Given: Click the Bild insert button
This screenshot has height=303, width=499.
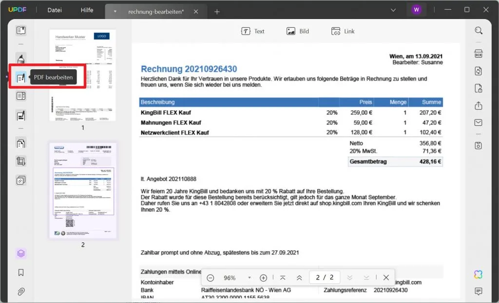Looking at the screenshot, I should point(298,31).
